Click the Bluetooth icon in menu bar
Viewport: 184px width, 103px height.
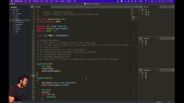pos(125,1)
